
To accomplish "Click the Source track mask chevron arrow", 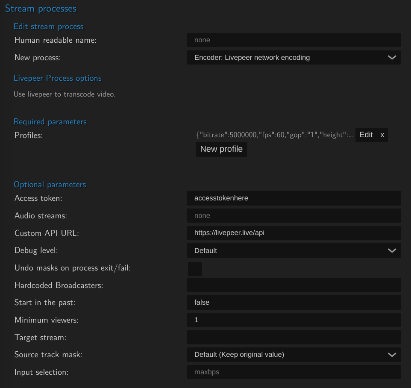I will click(392, 355).
